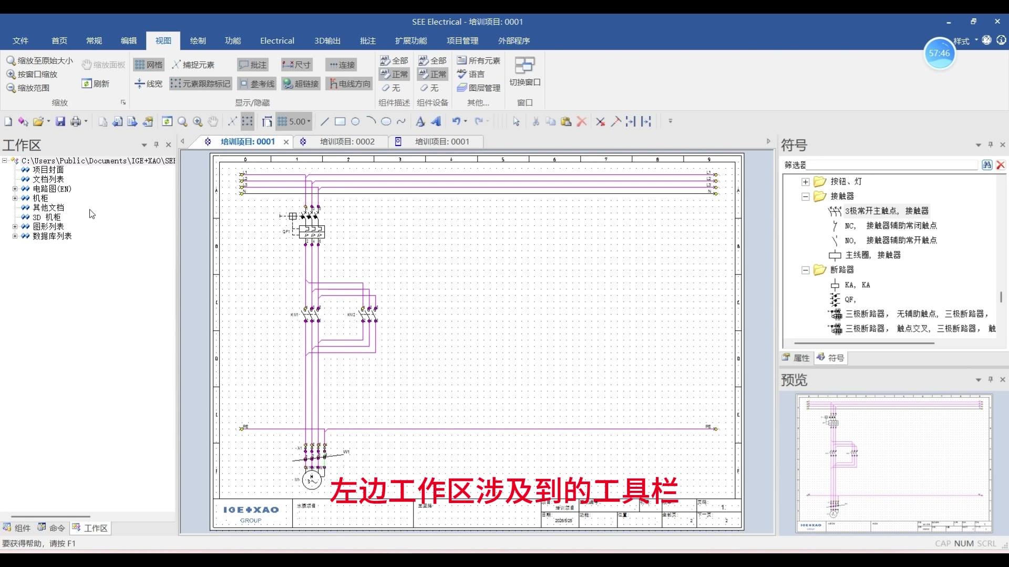Click the symbol filter search icon

(987, 165)
